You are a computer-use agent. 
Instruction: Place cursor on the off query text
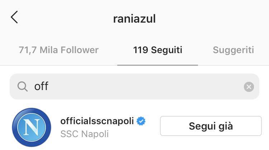tap(41, 86)
